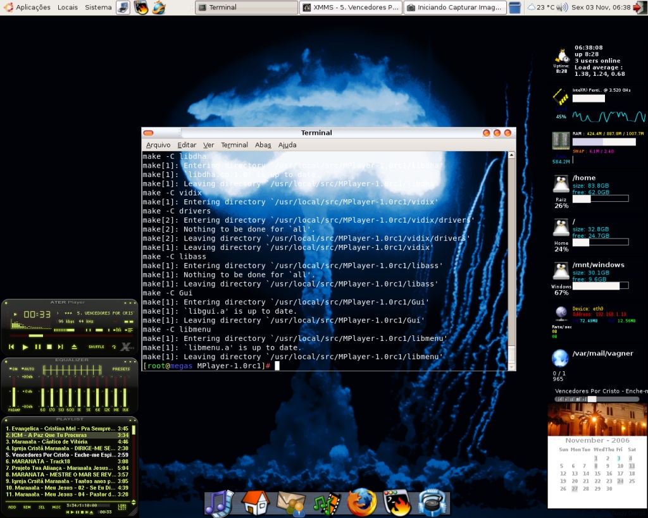
Task: Launch the mail envelope icon in dock
Action: [291, 502]
